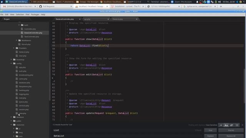Open Controller.php file icon in tree
This screenshot has width=246, height=138.
(x=22, y=29)
